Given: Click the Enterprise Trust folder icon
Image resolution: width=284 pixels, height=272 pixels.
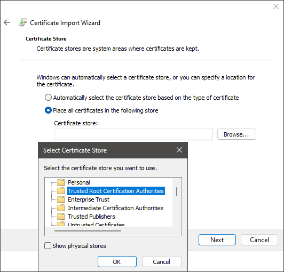Looking at the screenshot, I should click(61, 199).
